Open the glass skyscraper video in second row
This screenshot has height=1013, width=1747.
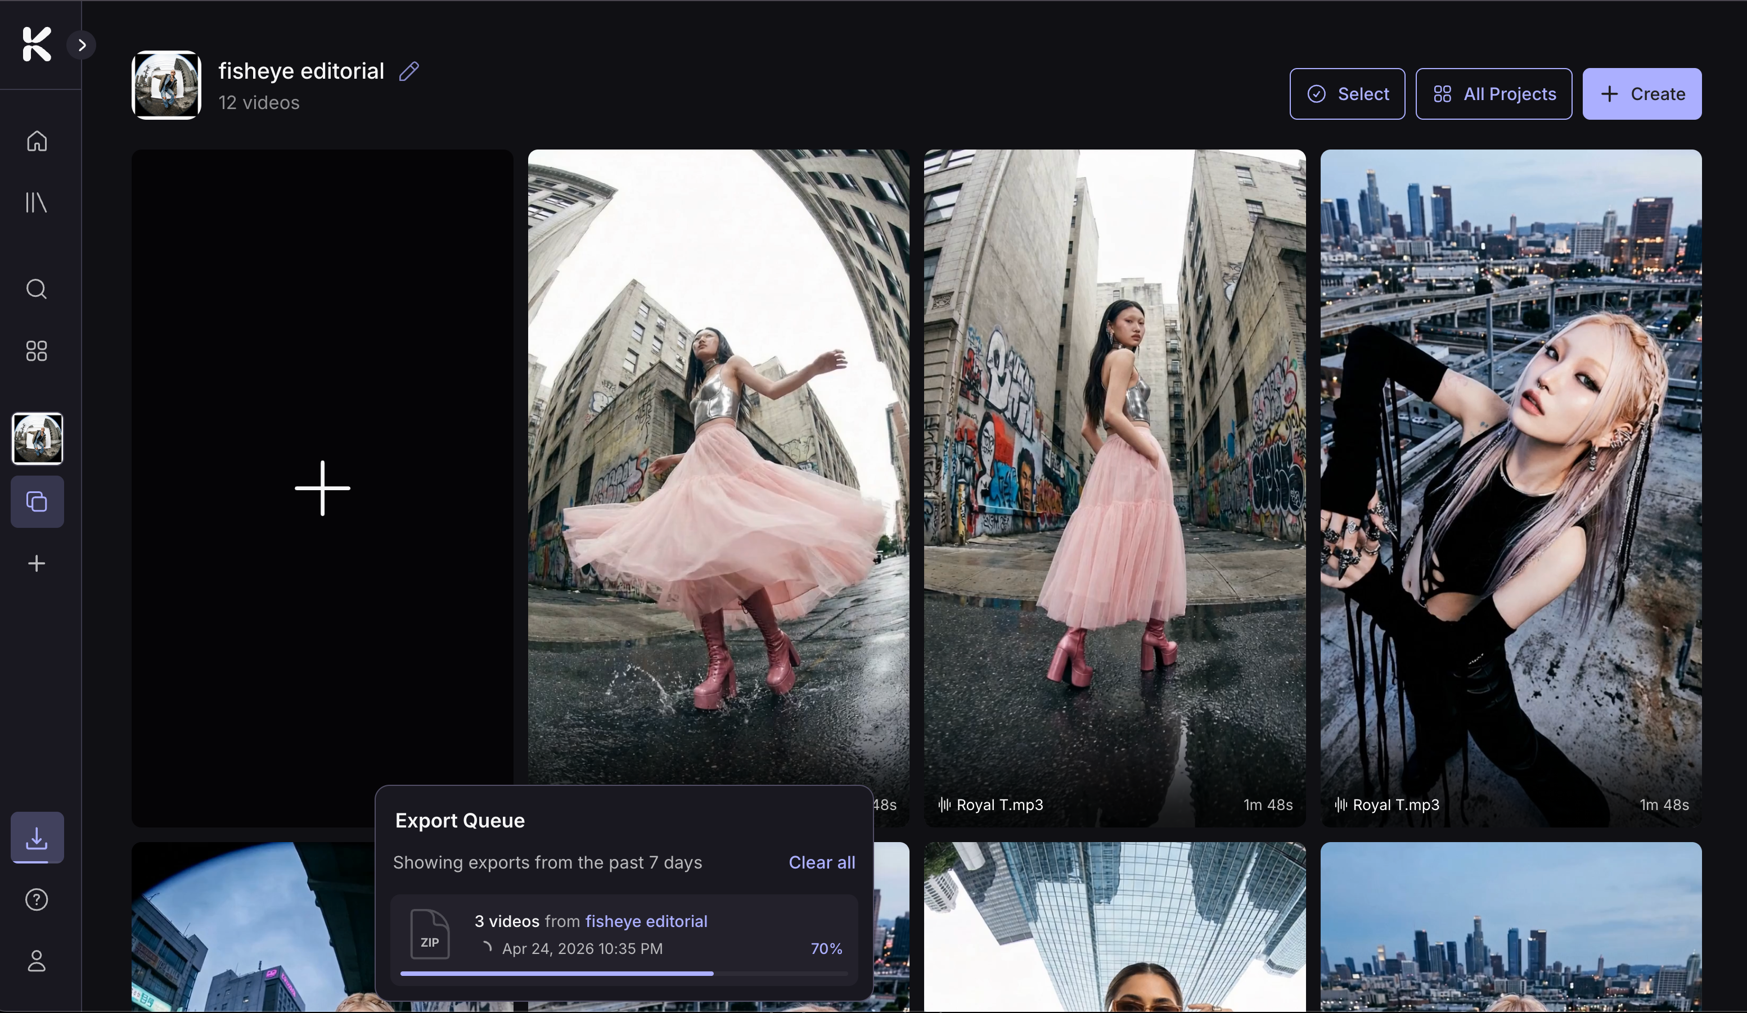pos(1115,927)
